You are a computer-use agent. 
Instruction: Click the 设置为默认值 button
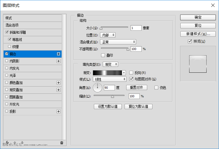tap(108, 106)
